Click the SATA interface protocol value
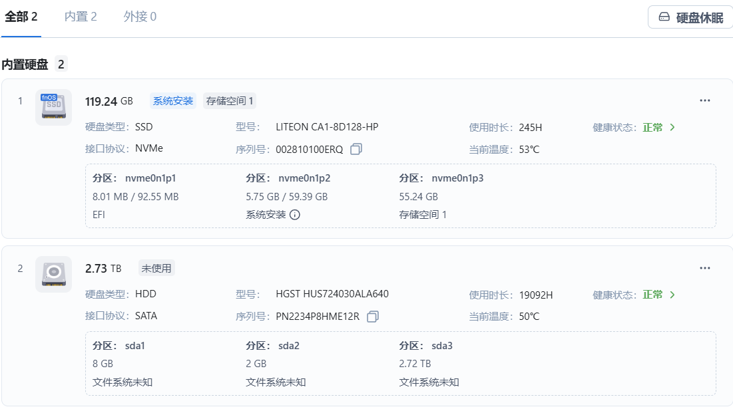This screenshot has height=415, width=733. coord(146,316)
